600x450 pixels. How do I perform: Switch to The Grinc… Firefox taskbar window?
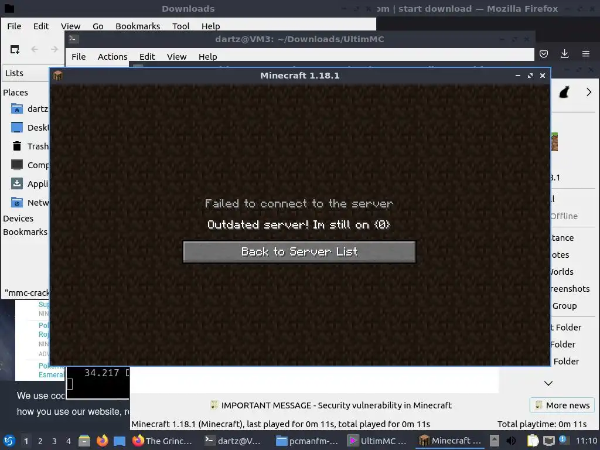[163, 441]
